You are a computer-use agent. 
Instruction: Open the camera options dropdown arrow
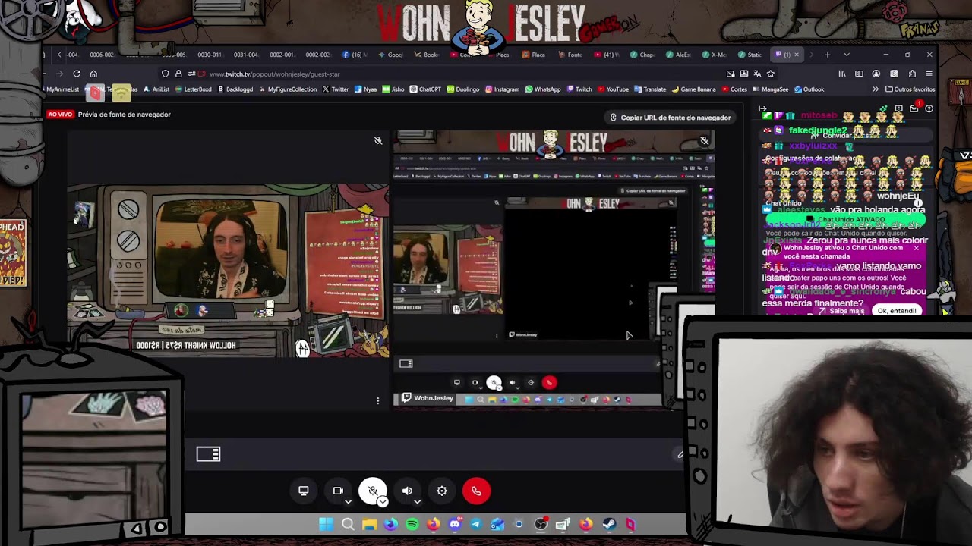point(348,501)
